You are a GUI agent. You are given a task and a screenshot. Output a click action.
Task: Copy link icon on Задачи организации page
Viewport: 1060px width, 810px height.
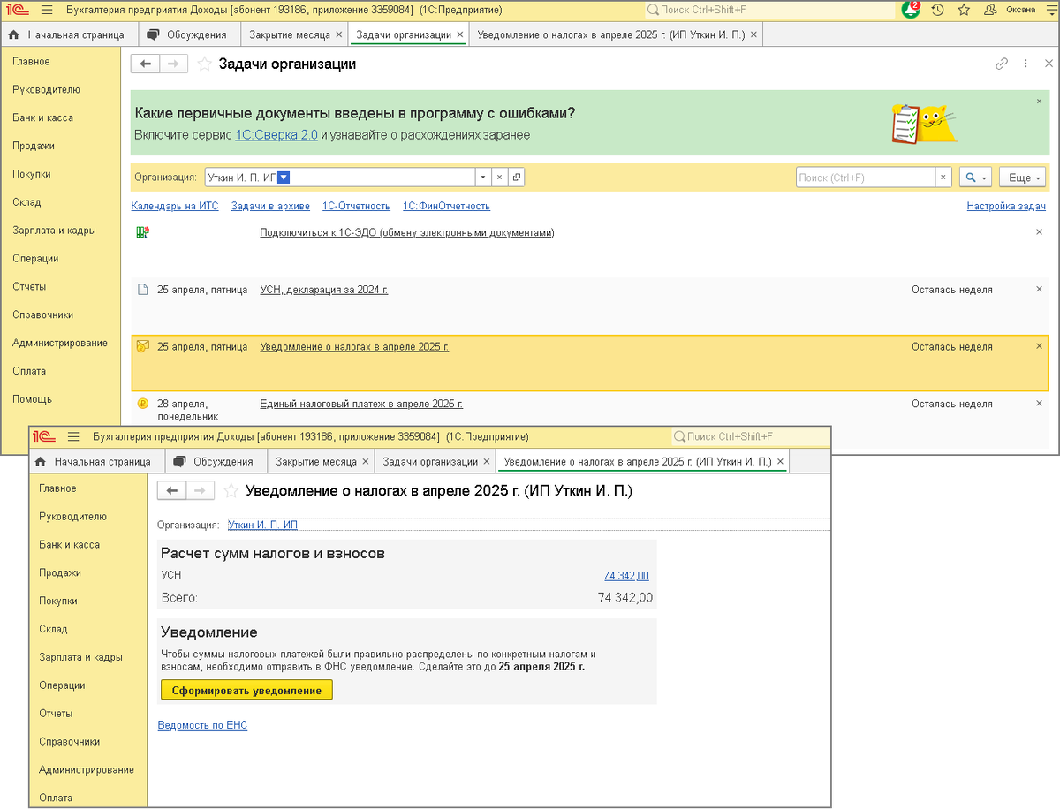(1002, 64)
